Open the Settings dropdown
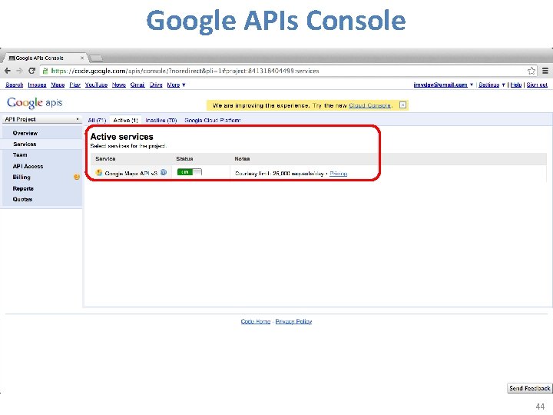The height and width of the screenshot is (415, 553). [x=492, y=85]
